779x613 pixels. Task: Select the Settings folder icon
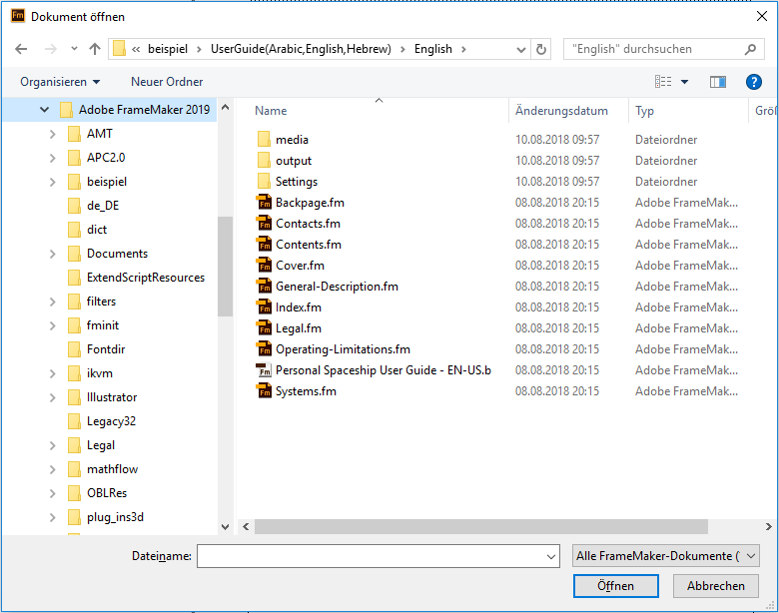264,182
